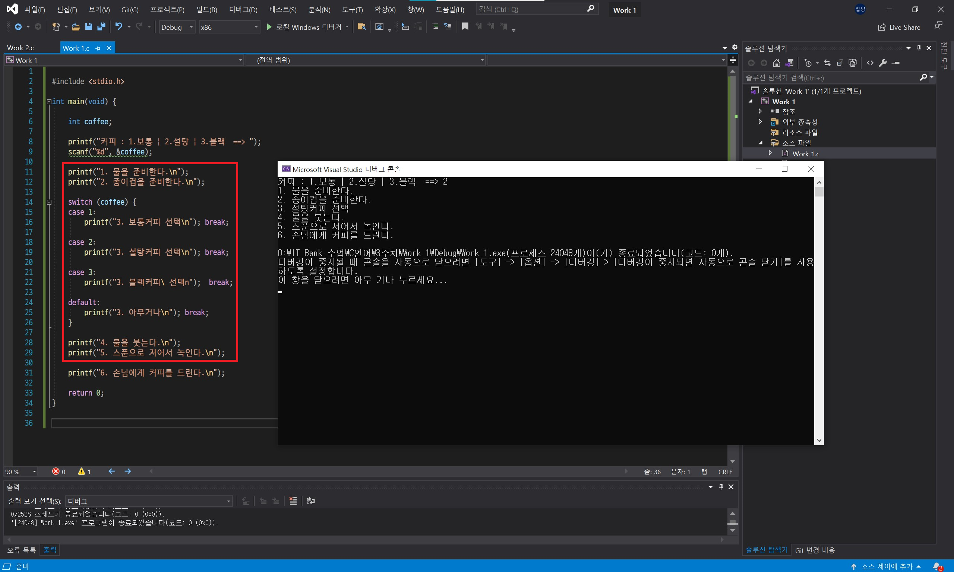Click the Properties wrench icon in Solution Explorer
This screenshot has width=954, height=572.
(x=883, y=63)
